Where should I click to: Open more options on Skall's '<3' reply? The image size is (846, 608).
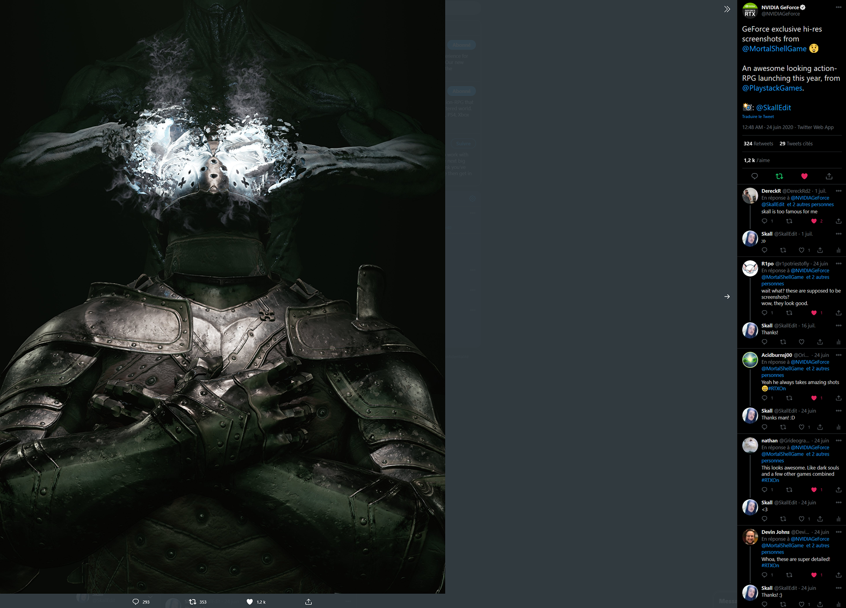pos(839,503)
